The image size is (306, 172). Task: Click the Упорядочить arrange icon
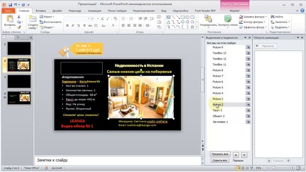tap(208, 19)
